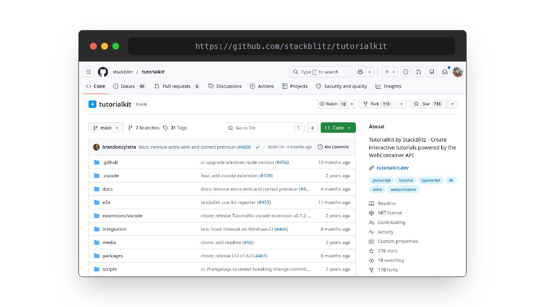Viewport: 545px width, 307px height.
Task: Focus the Go to file field
Action: click(265, 128)
